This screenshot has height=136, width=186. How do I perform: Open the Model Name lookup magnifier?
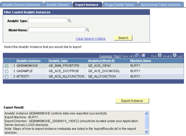87,30
